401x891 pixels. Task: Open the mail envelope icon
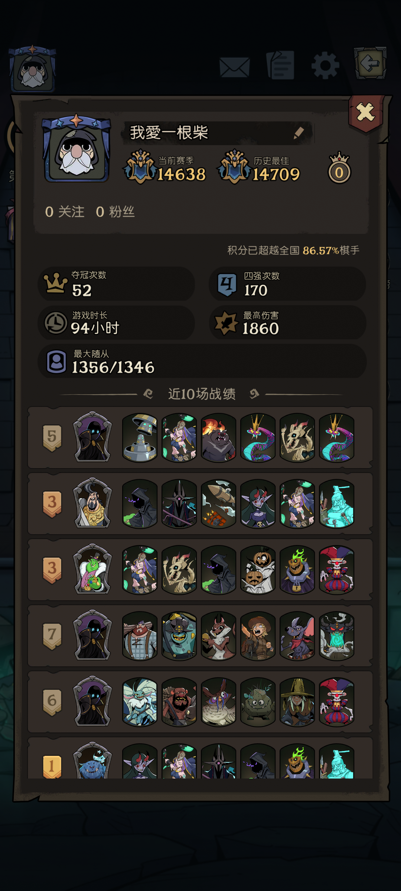tap(235, 67)
